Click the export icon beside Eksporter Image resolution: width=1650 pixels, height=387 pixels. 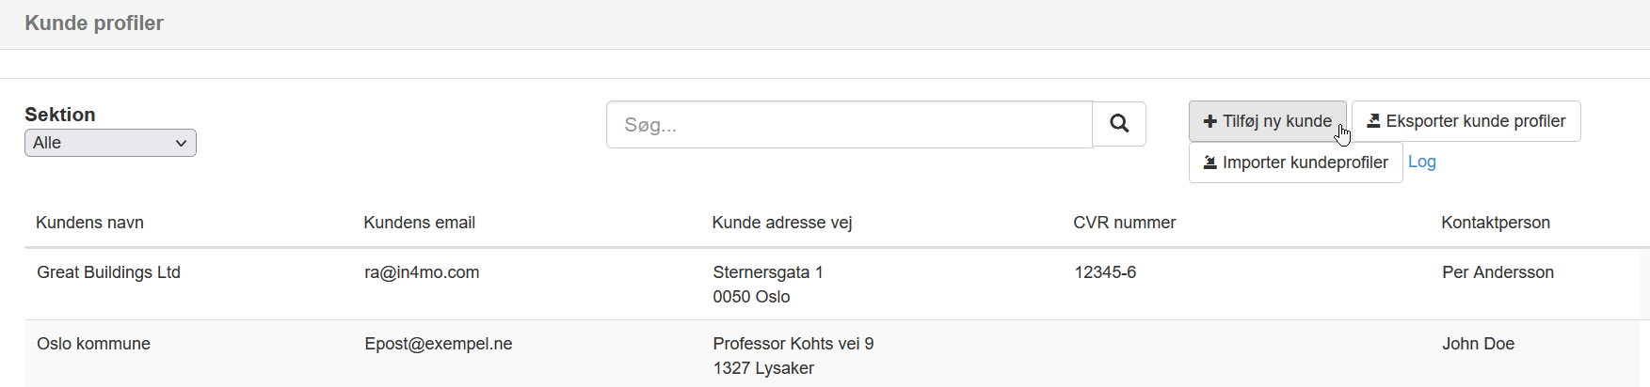point(1373,121)
